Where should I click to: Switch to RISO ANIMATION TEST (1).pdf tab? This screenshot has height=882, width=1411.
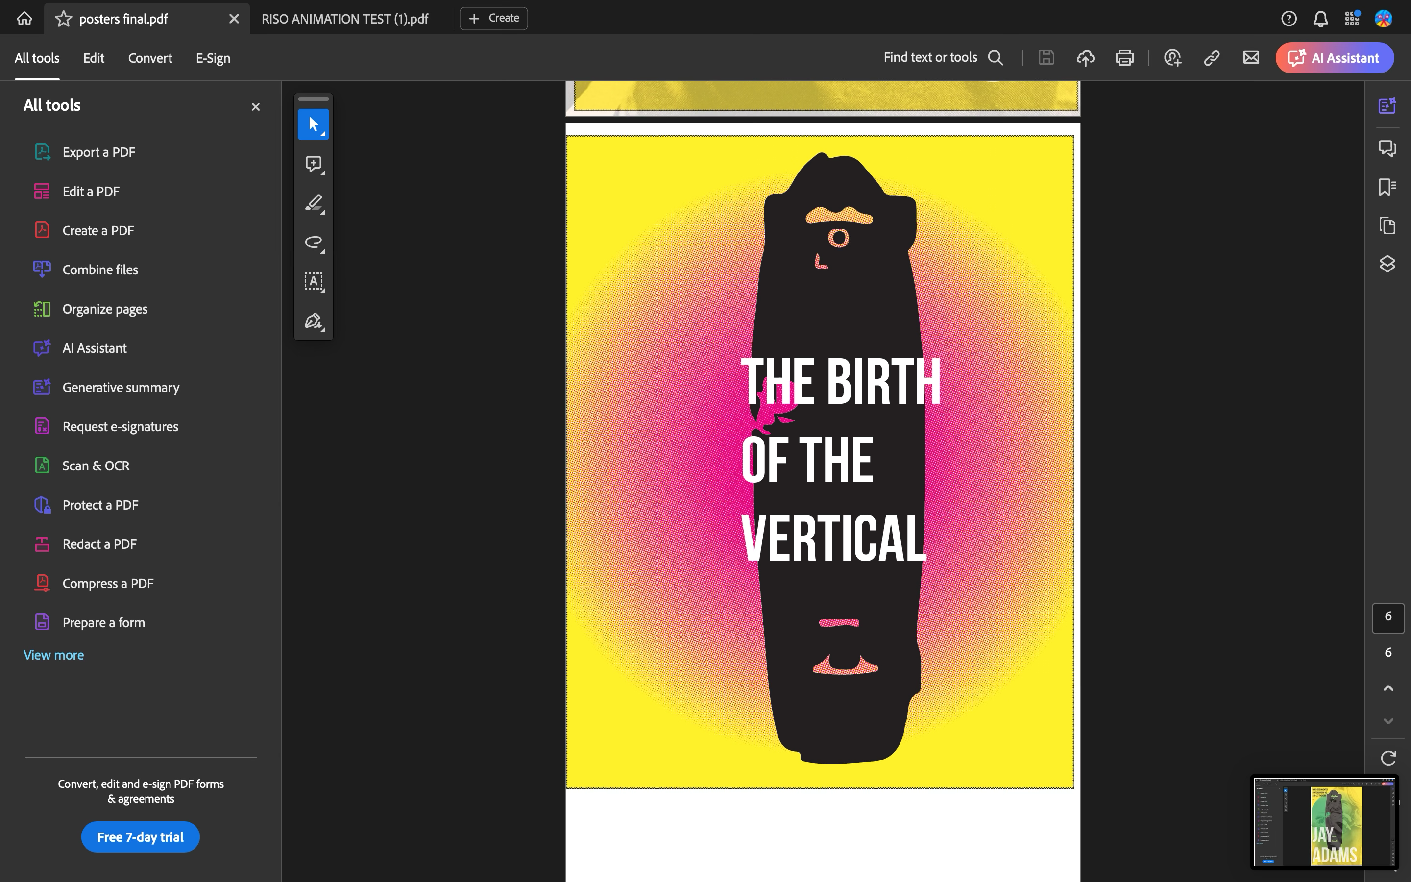(344, 19)
